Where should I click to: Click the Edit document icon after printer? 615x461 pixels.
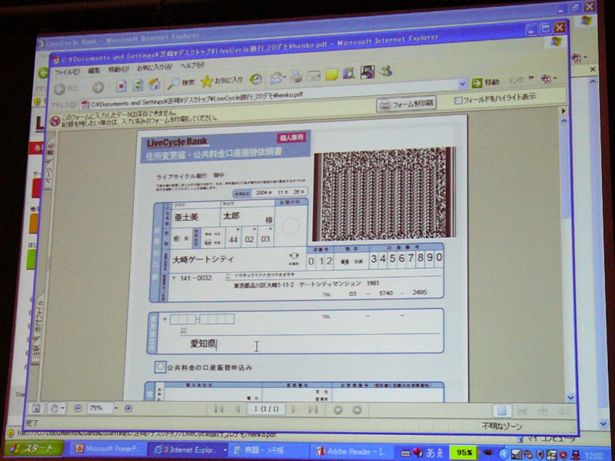coord(314,75)
